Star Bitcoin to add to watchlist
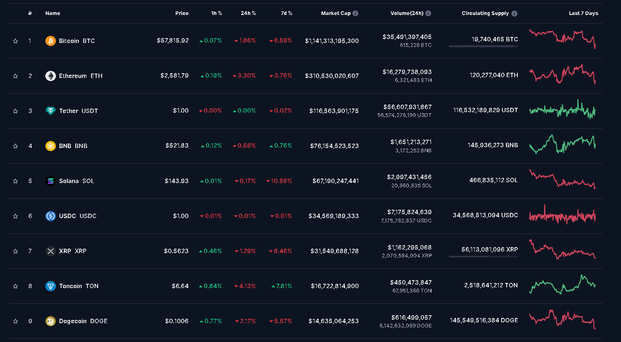Screen dimensions: 621x342 (15, 41)
